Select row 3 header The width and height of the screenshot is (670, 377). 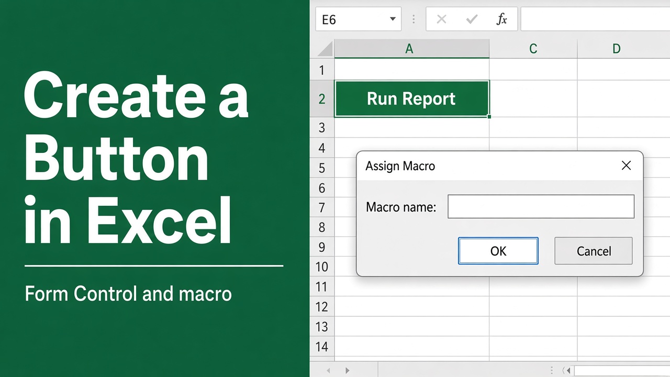coord(322,127)
